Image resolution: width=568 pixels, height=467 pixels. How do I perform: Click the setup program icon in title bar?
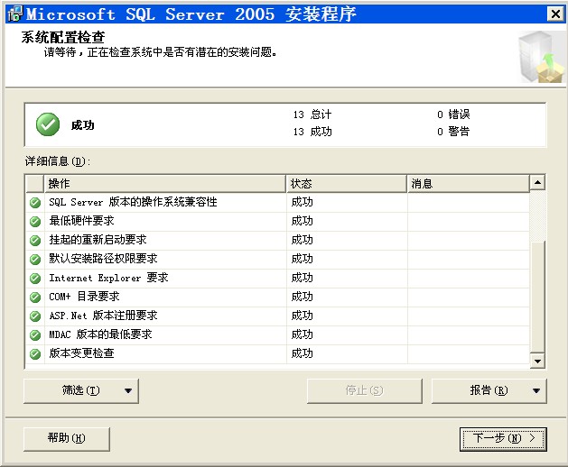[15, 14]
